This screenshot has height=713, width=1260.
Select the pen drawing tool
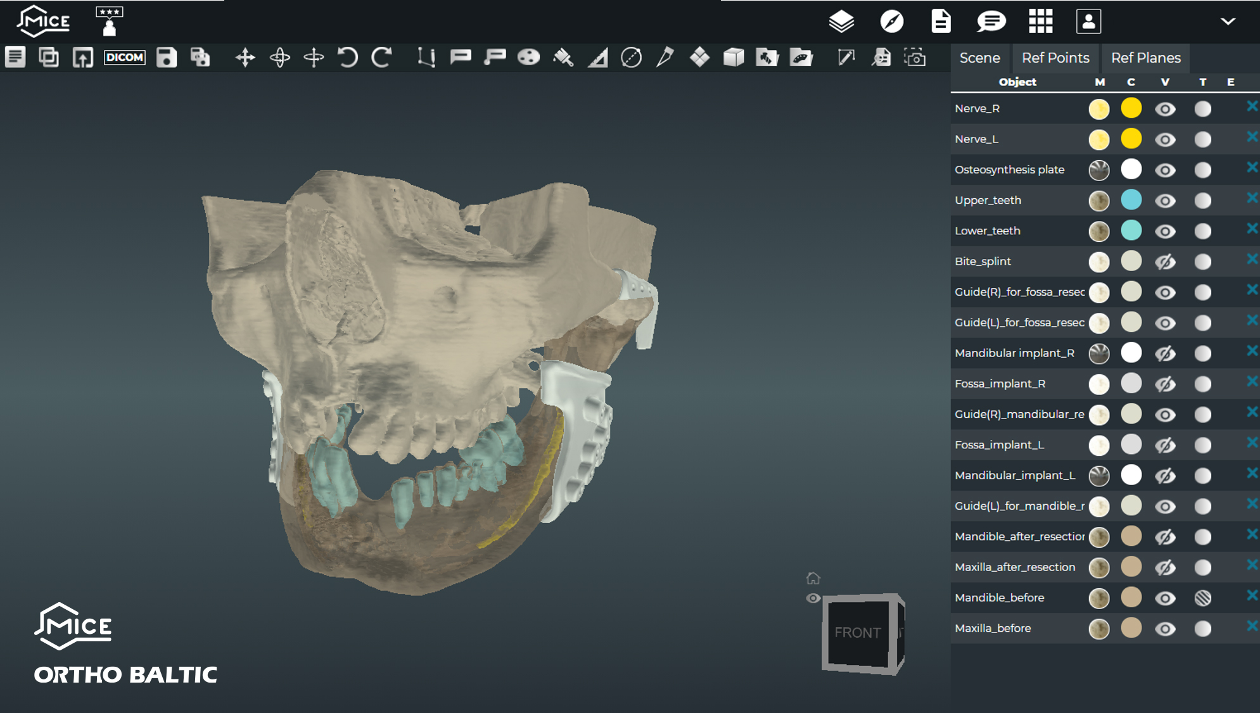[665, 58]
